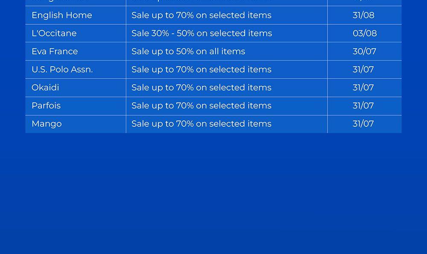Viewport: 427px width, 254px height.
Task: Select the 03/08 date cell
Action: click(365, 33)
